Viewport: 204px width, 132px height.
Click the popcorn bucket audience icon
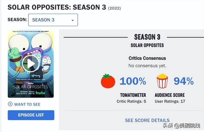[162, 81]
